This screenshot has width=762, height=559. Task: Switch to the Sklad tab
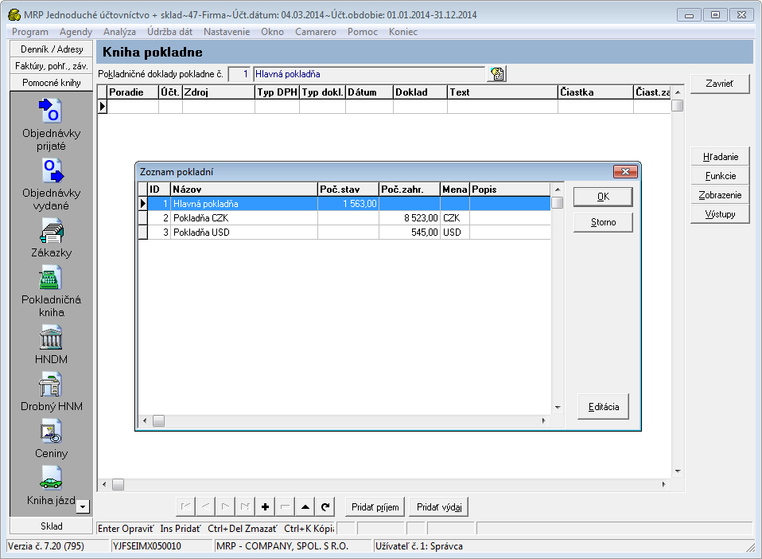[x=51, y=526]
